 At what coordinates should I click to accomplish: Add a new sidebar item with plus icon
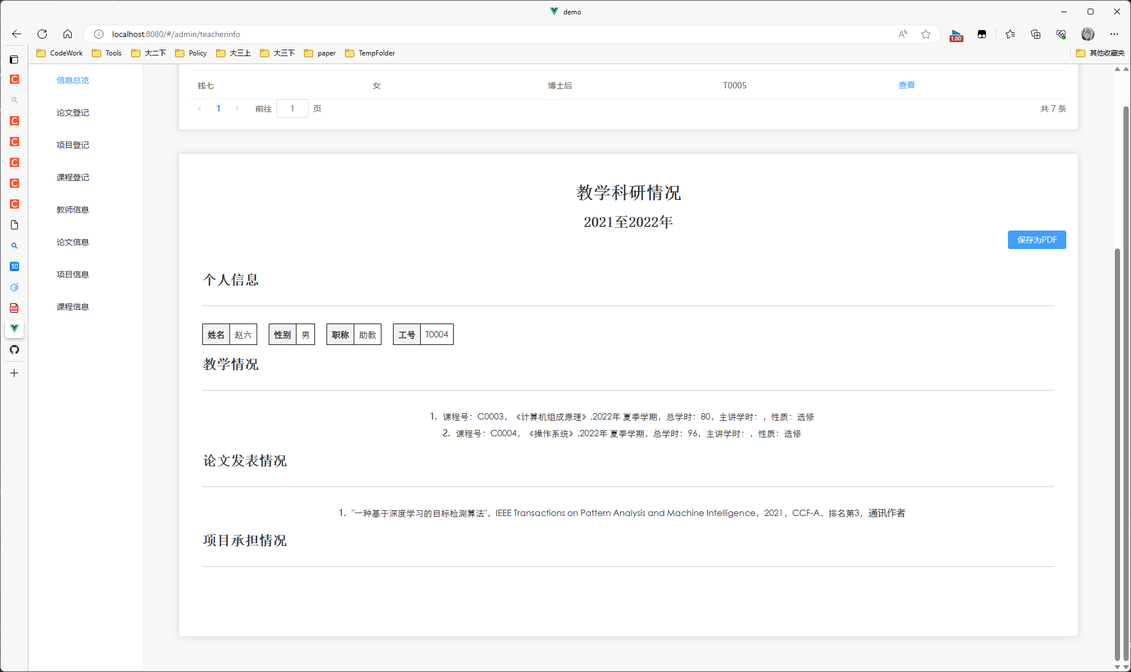click(x=14, y=373)
